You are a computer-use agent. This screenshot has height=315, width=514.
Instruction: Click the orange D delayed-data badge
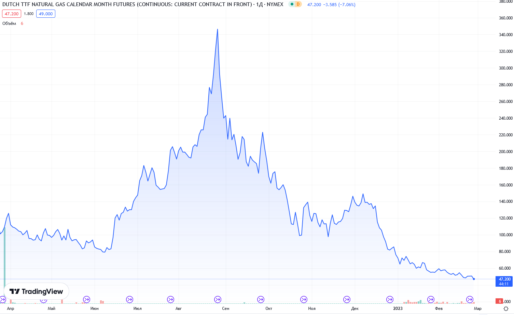298,4
